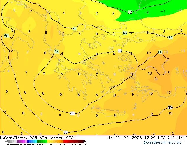187x145 pixels.
Task: Click the grey left arrow cap of the colour scale
Action: (7, 141)
